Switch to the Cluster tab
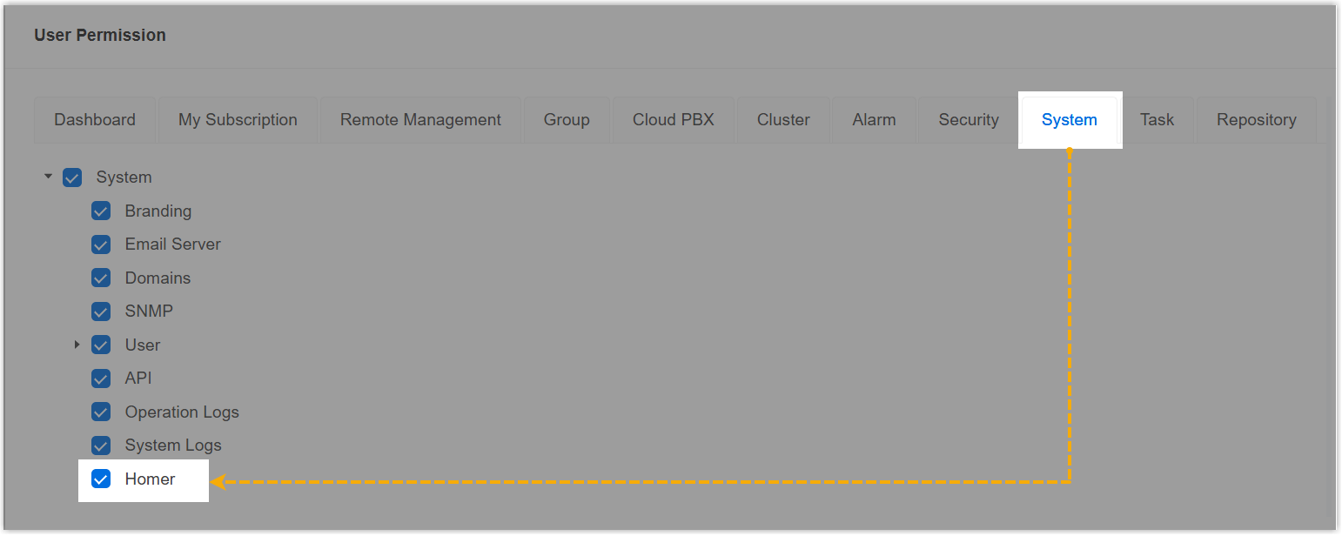 (x=783, y=120)
